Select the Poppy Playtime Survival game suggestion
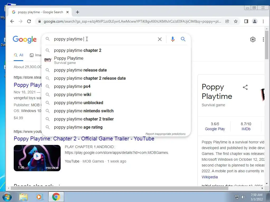Viewport: 270px width, 202px height. [x=116, y=60]
